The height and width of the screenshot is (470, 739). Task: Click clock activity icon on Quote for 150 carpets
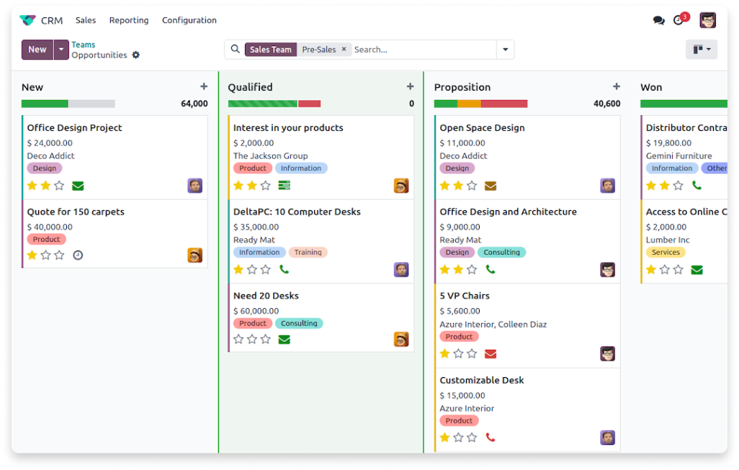coord(78,255)
